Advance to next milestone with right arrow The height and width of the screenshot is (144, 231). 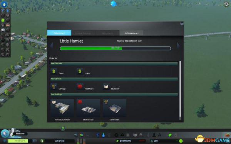pos(178,45)
